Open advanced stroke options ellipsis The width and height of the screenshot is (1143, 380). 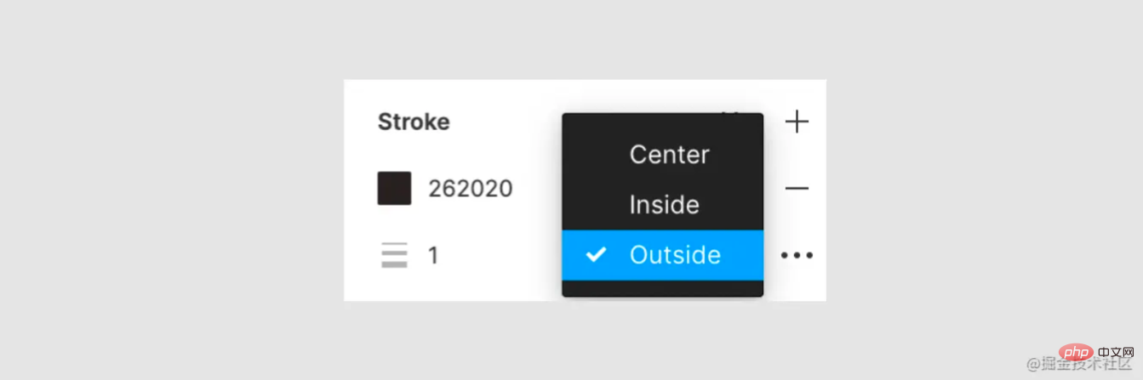click(x=797, y=255)
